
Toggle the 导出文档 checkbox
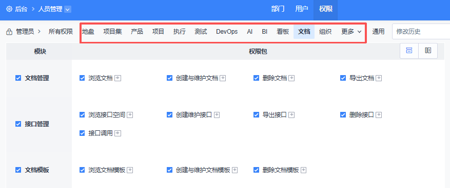(343, 78)
